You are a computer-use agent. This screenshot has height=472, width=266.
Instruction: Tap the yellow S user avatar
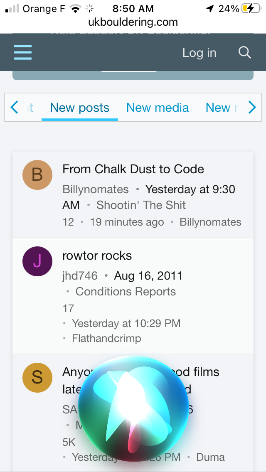click(x=37, y=377)
